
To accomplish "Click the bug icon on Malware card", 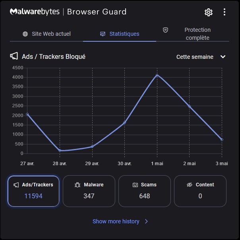I will click(77, 185).
